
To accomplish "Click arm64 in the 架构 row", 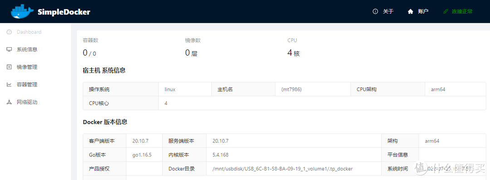I will pos(432,141).
